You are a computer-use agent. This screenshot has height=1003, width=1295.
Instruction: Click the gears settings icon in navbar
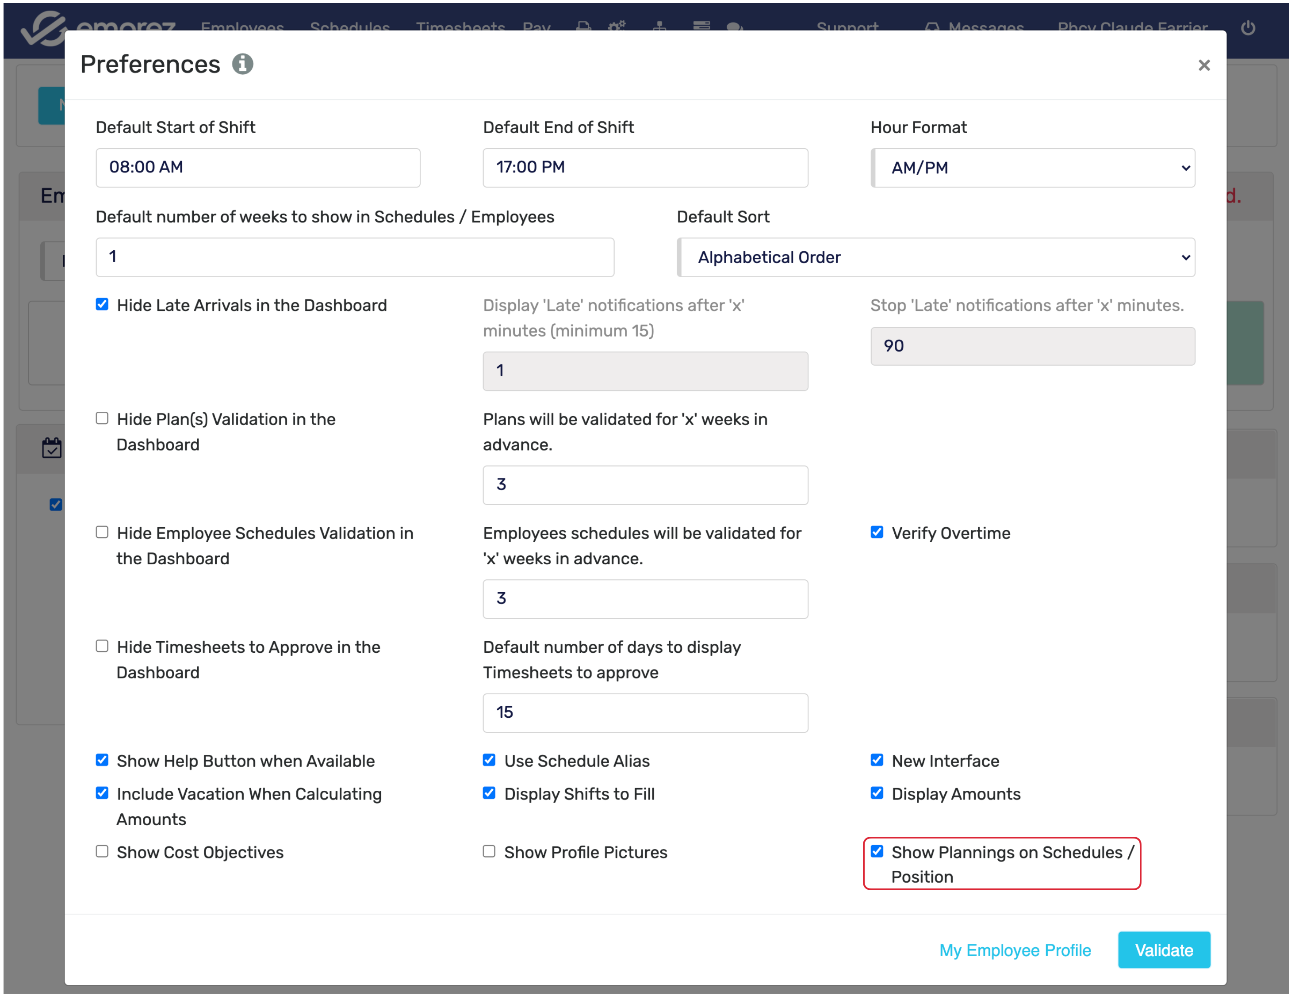pyautogui.click(x=617, y=27)
